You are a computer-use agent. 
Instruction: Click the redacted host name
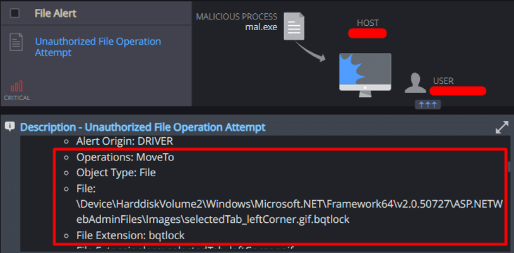(x=367, y=33)
